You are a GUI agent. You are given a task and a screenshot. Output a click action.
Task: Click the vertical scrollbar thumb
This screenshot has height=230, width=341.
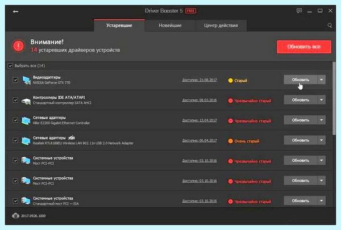point(334,98)
